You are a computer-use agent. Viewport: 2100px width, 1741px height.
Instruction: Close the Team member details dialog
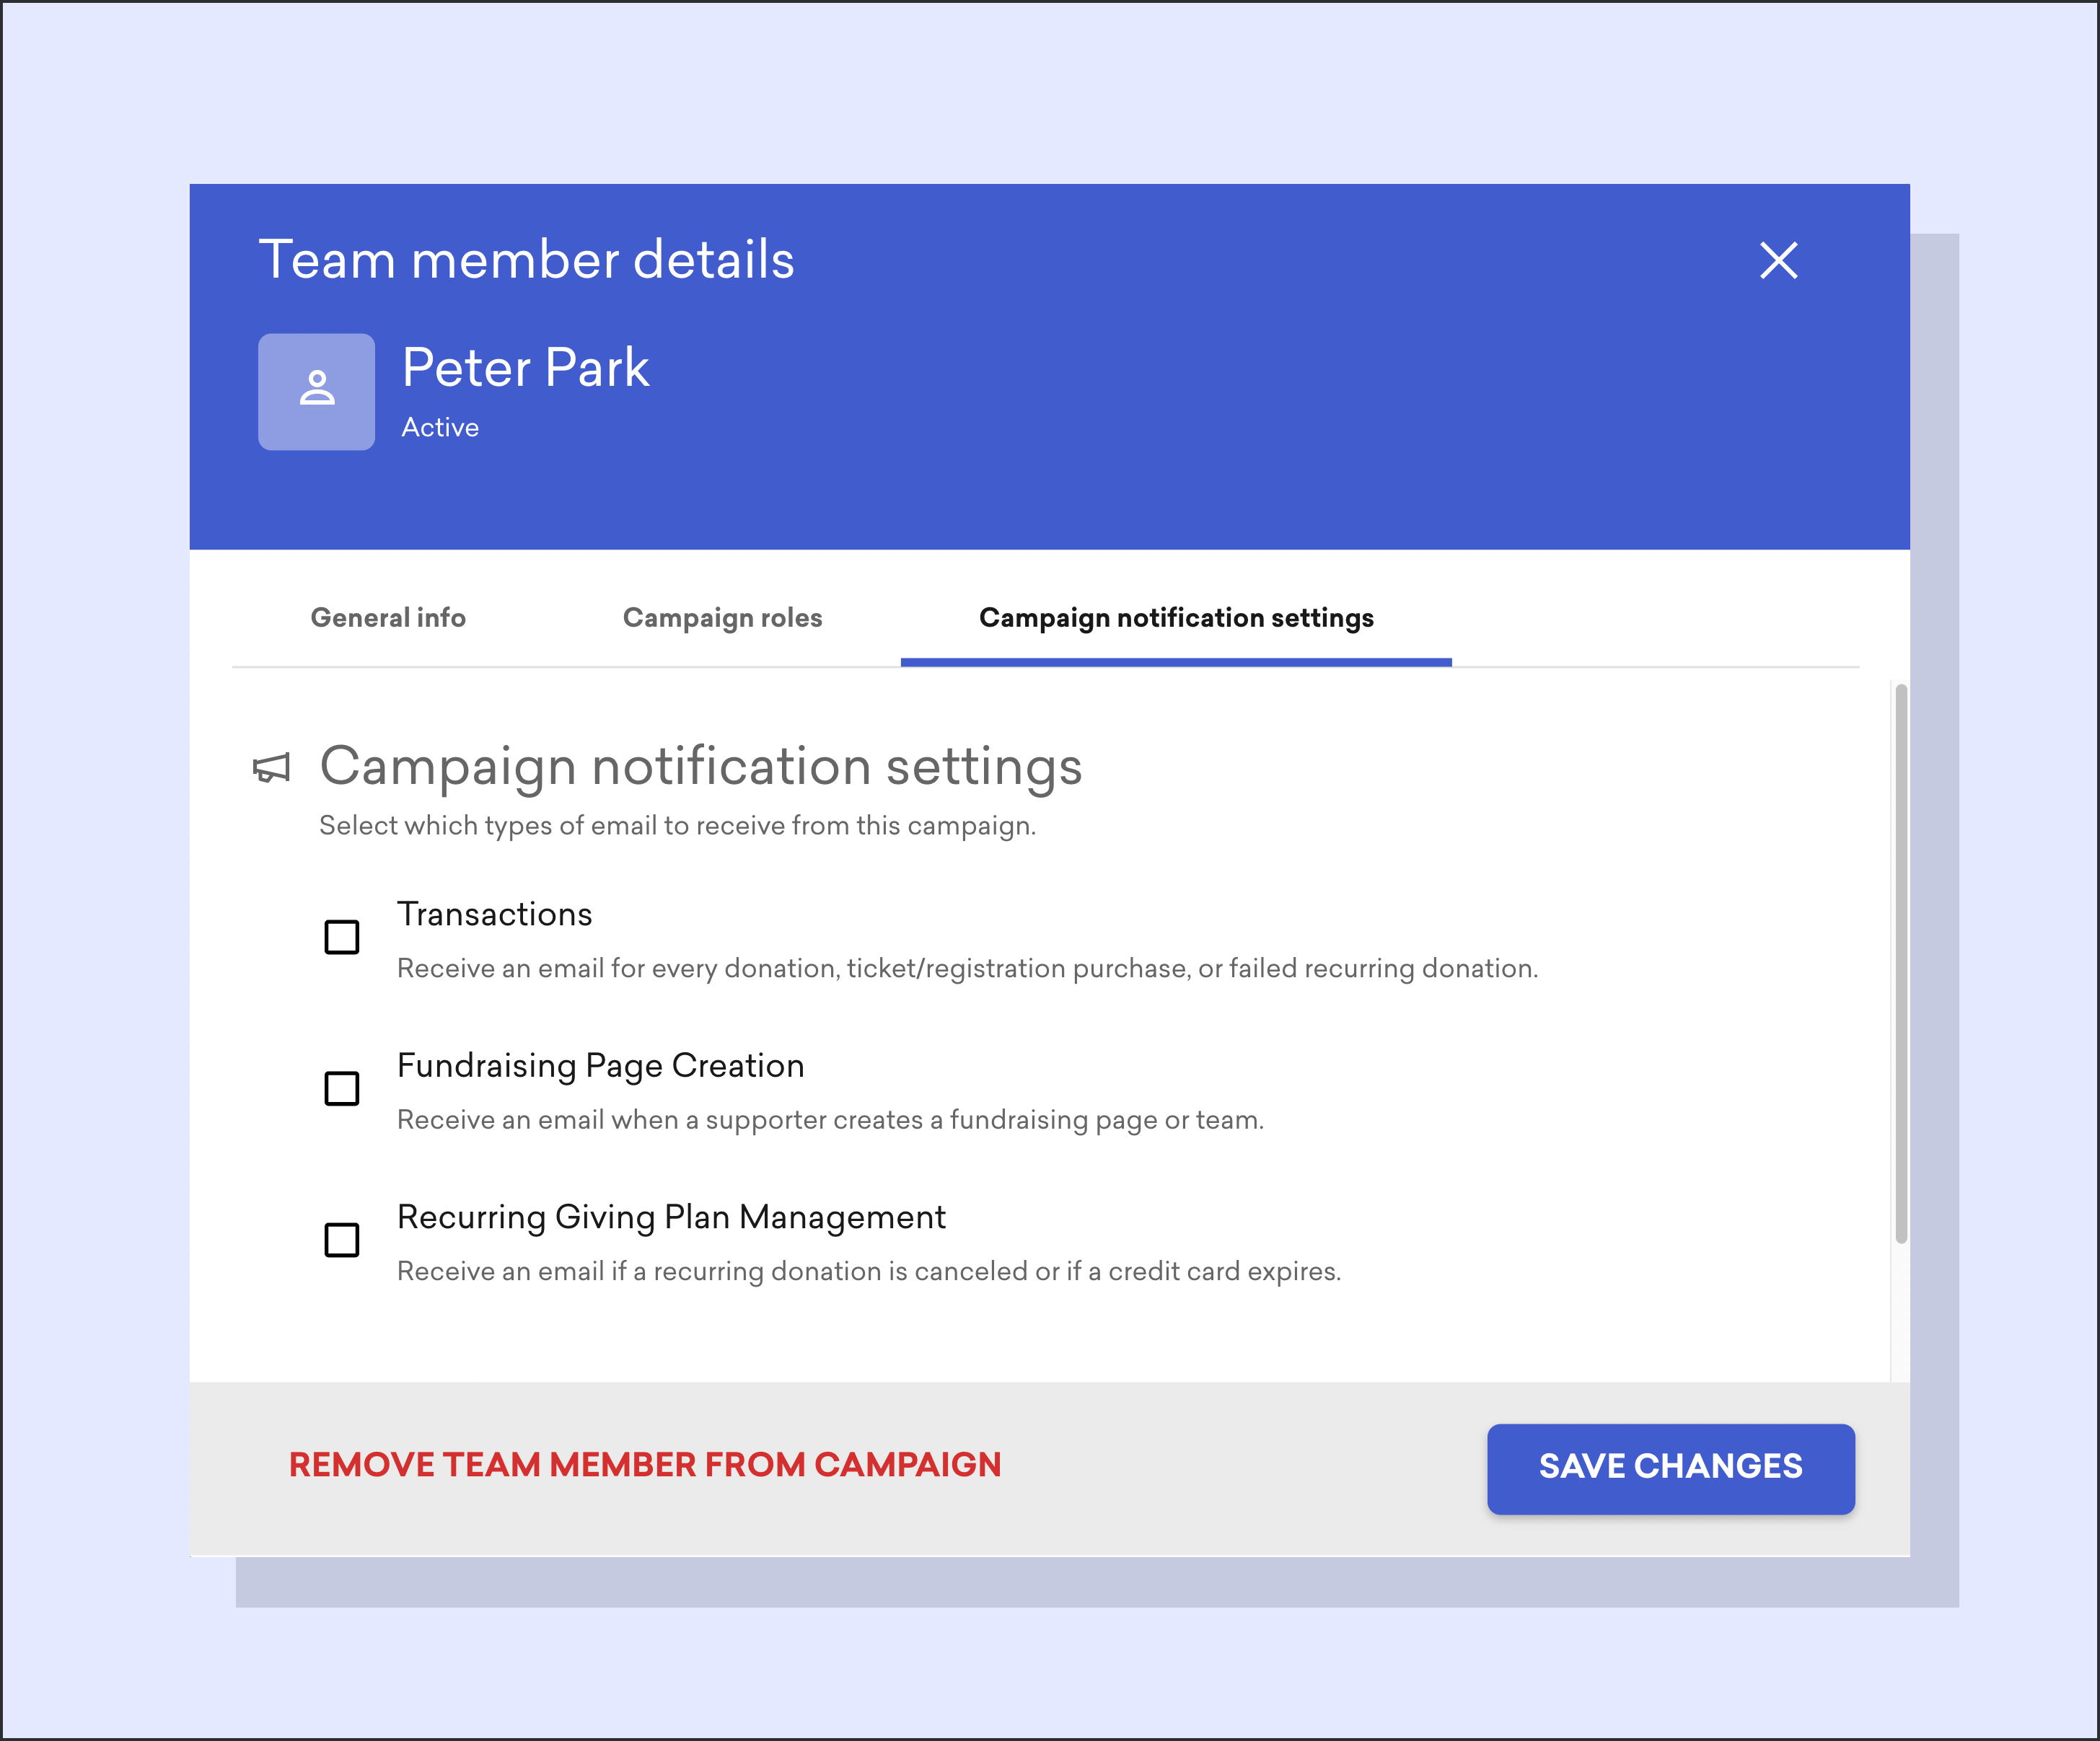tap(1778, 261)
